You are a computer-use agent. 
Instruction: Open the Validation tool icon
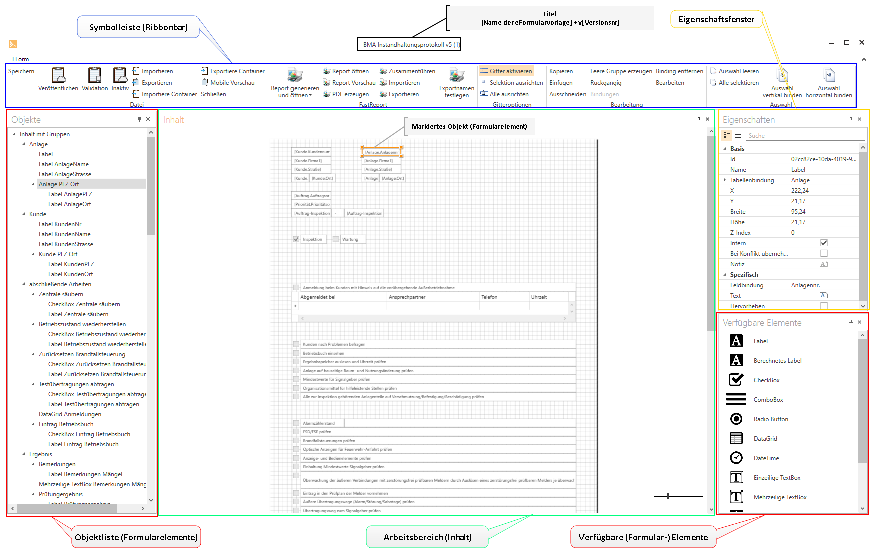click(94, 75)
